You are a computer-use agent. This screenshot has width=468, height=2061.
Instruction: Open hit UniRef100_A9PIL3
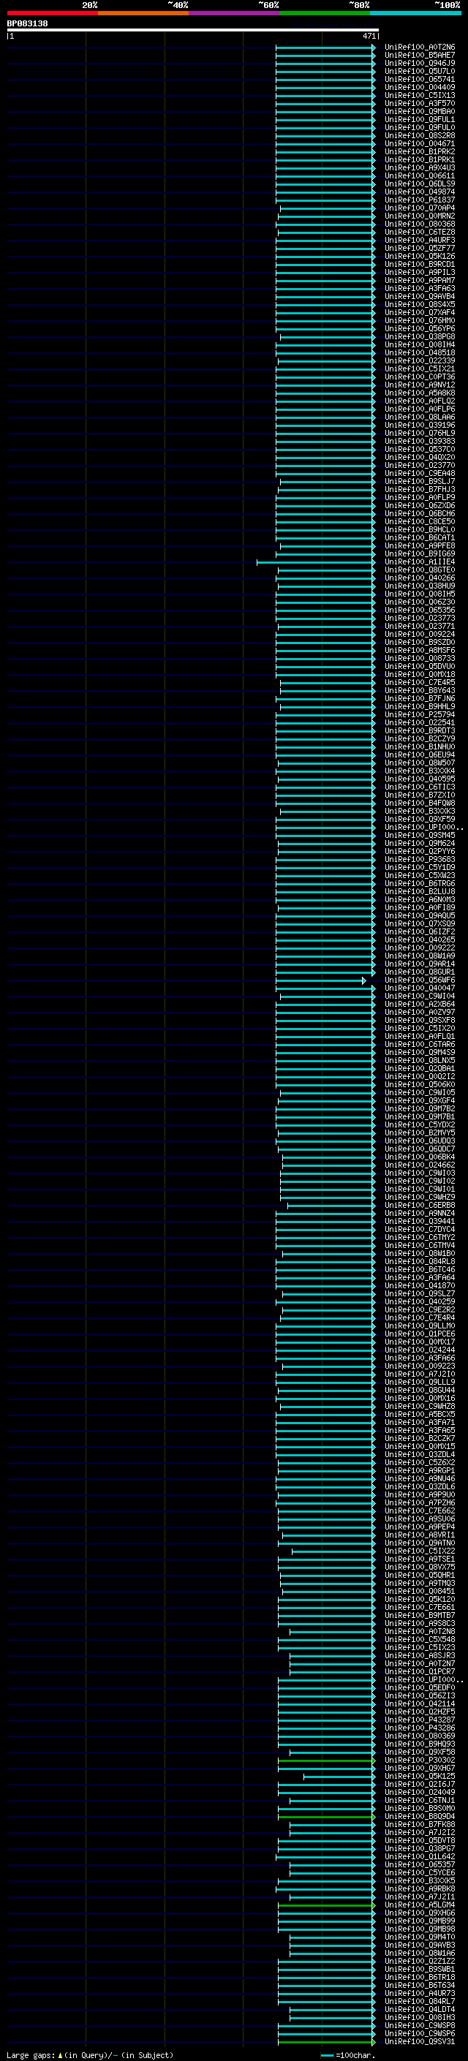click(419, 272)
